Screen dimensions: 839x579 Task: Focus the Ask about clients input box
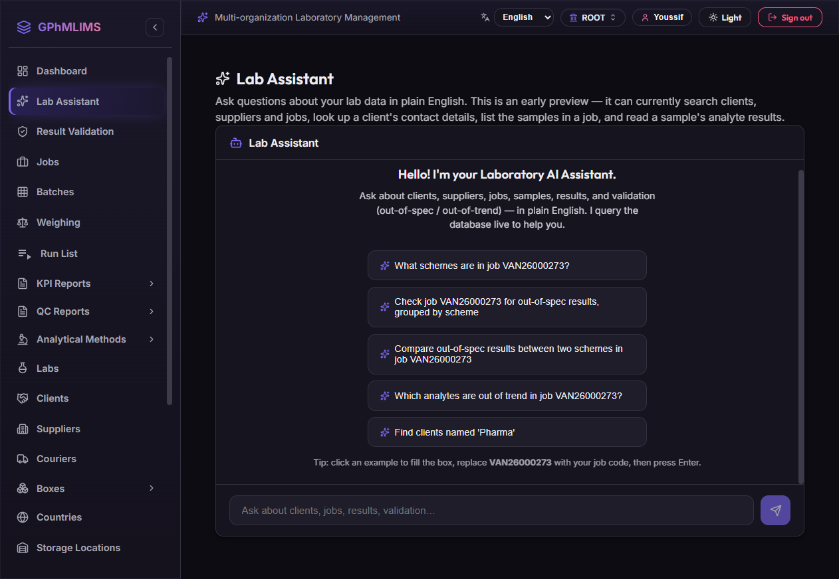click(x=491, y=511)
